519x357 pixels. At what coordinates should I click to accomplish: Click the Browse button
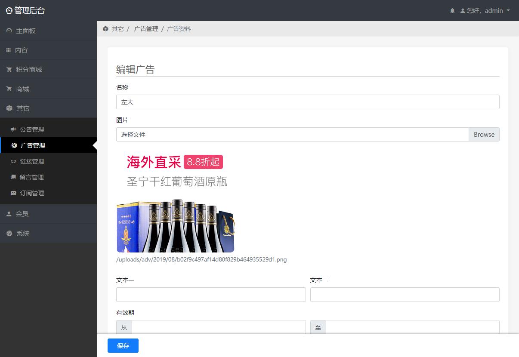click(x=484, y=135)
